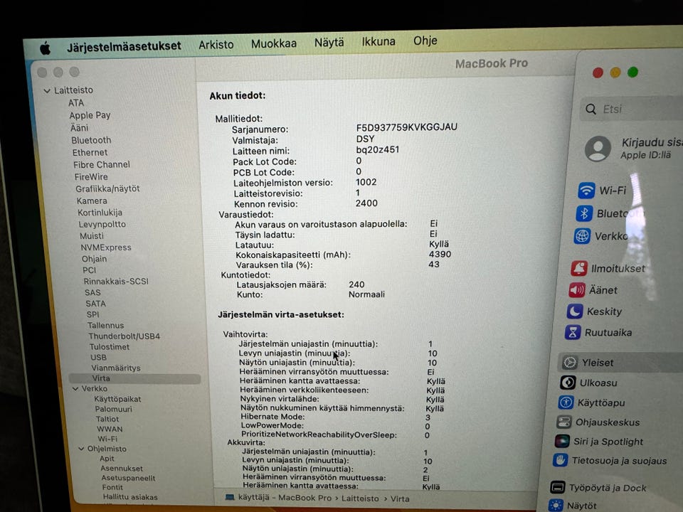
Task: Open Ruutuaika hourglass icon
Action: [573, 332]
